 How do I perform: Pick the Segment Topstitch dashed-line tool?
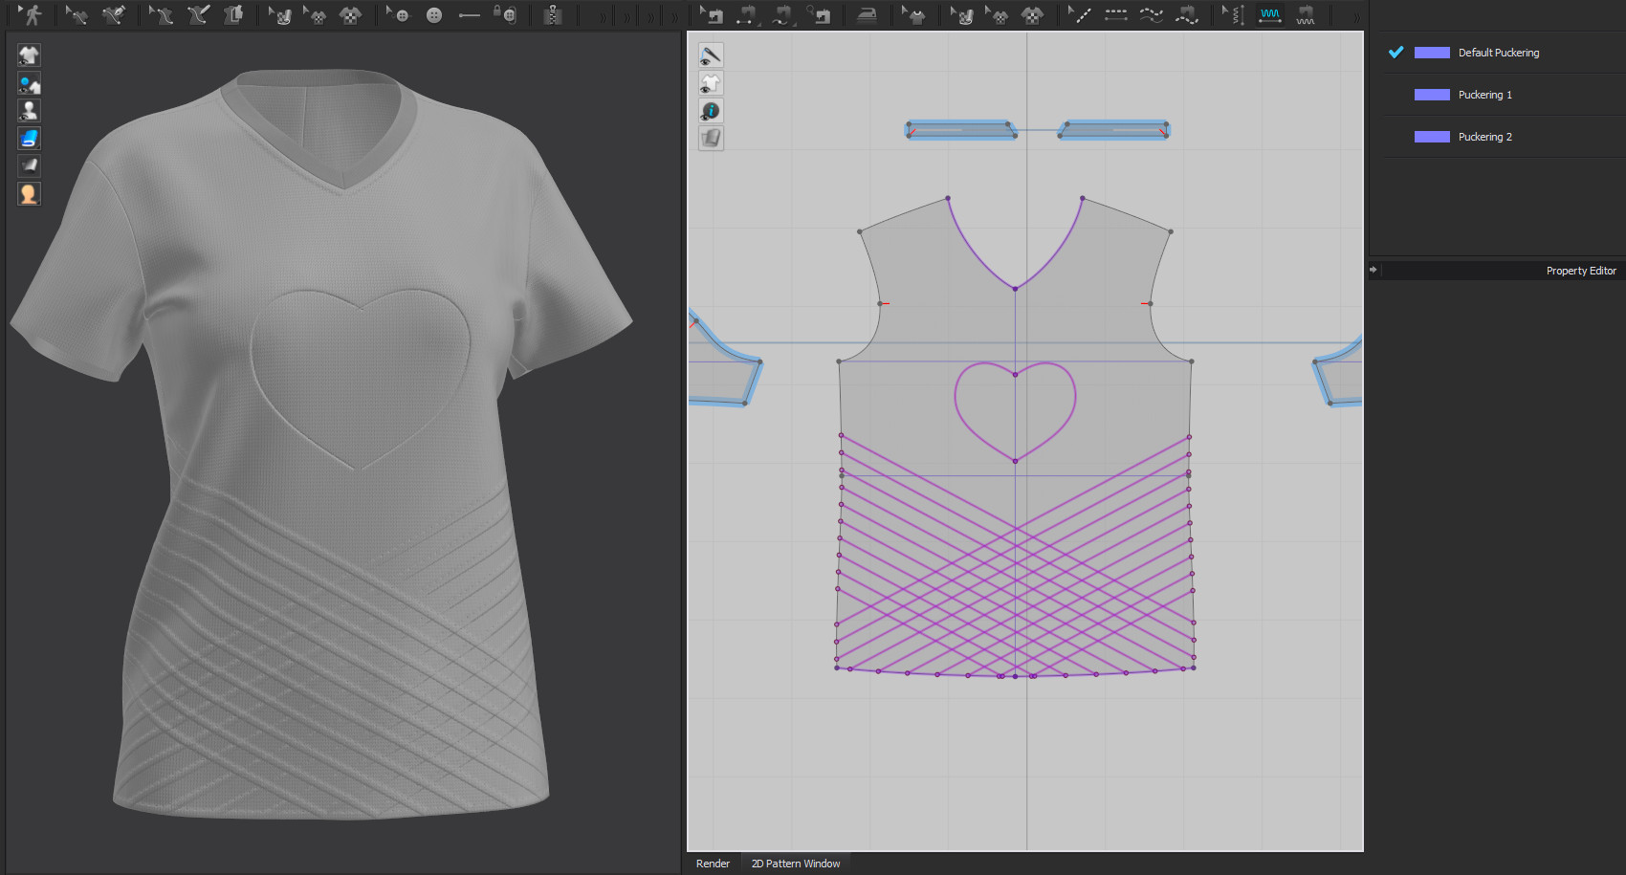coord(1115,14)
